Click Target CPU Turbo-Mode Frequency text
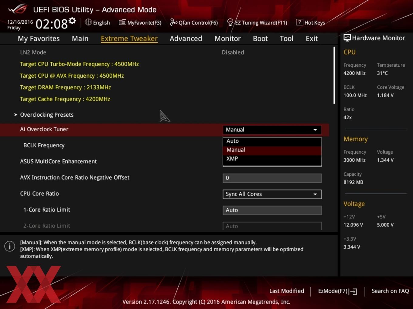 click(x=79, y=64)
